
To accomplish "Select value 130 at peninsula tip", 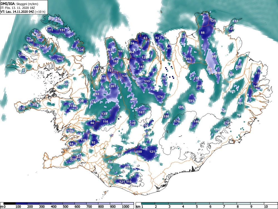I will click(22, 108).
